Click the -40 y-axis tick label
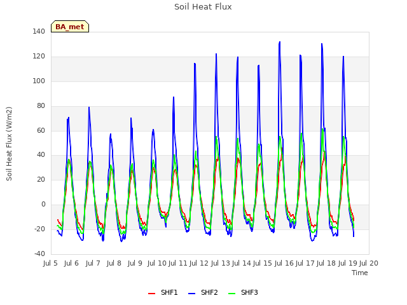 pos(39,254)
